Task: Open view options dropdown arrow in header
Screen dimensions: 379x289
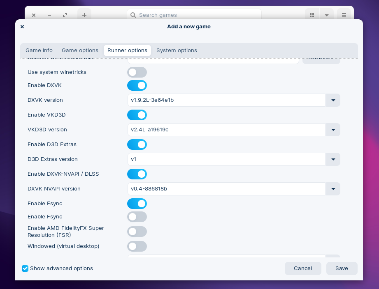Action: coord(326,15)
